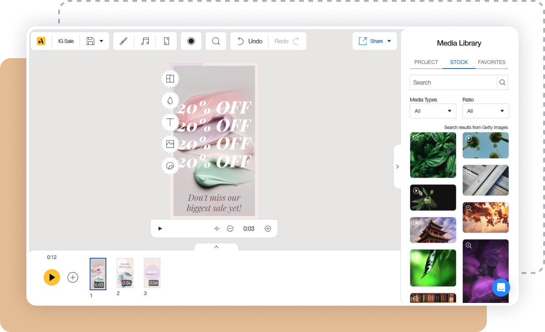Select the Text tool on the canvas

[x=170, y=122]
